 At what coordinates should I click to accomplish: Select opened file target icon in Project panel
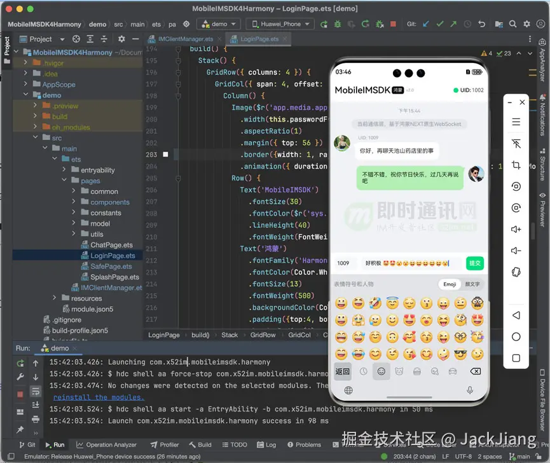click(x=76, y=39)
